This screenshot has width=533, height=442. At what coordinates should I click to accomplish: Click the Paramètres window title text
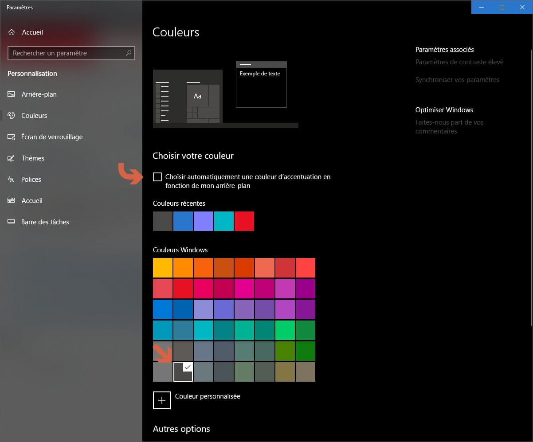[20, 8]
